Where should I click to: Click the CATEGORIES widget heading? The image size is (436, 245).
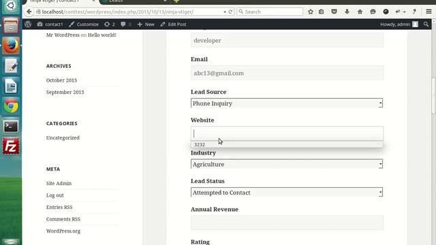62,124
